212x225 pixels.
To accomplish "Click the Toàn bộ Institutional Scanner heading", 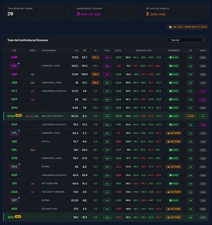I will [28, 40].
